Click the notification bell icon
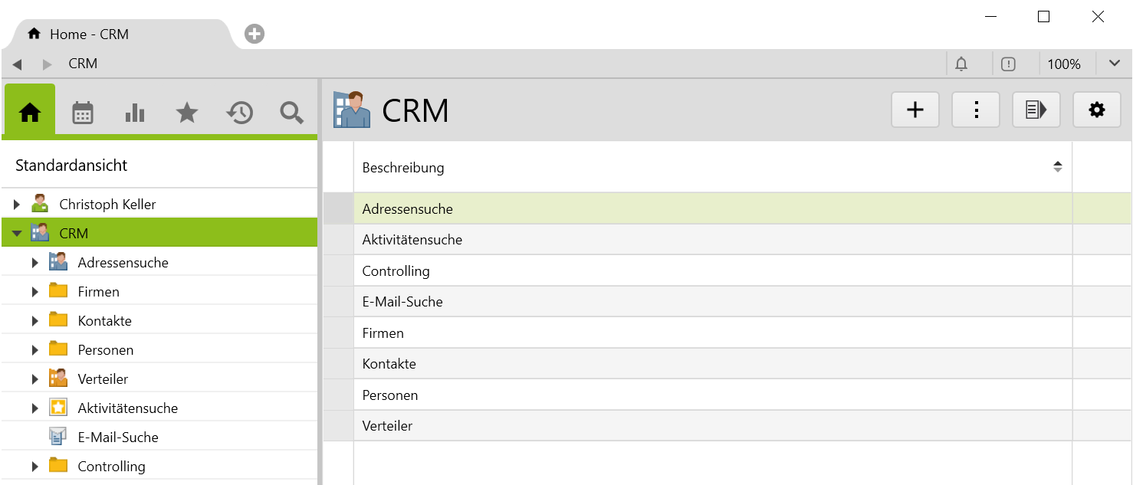 (x=961, y=64)
